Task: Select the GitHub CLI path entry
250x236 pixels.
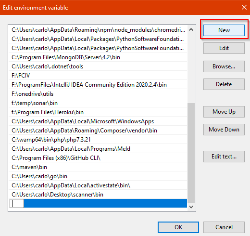Action: [x=98, y=158]
